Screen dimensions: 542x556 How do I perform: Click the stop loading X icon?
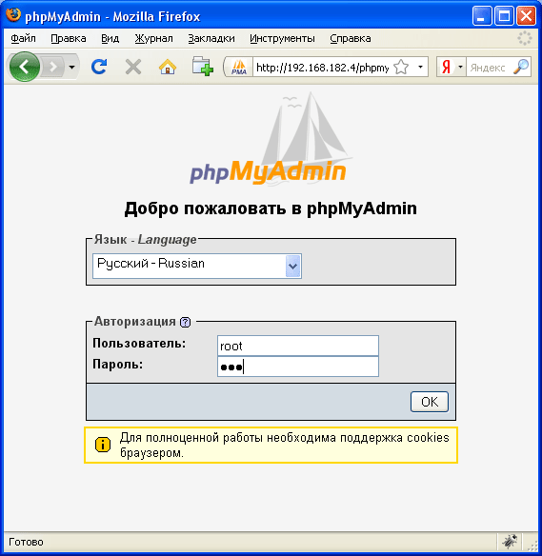tap(133, 67)
